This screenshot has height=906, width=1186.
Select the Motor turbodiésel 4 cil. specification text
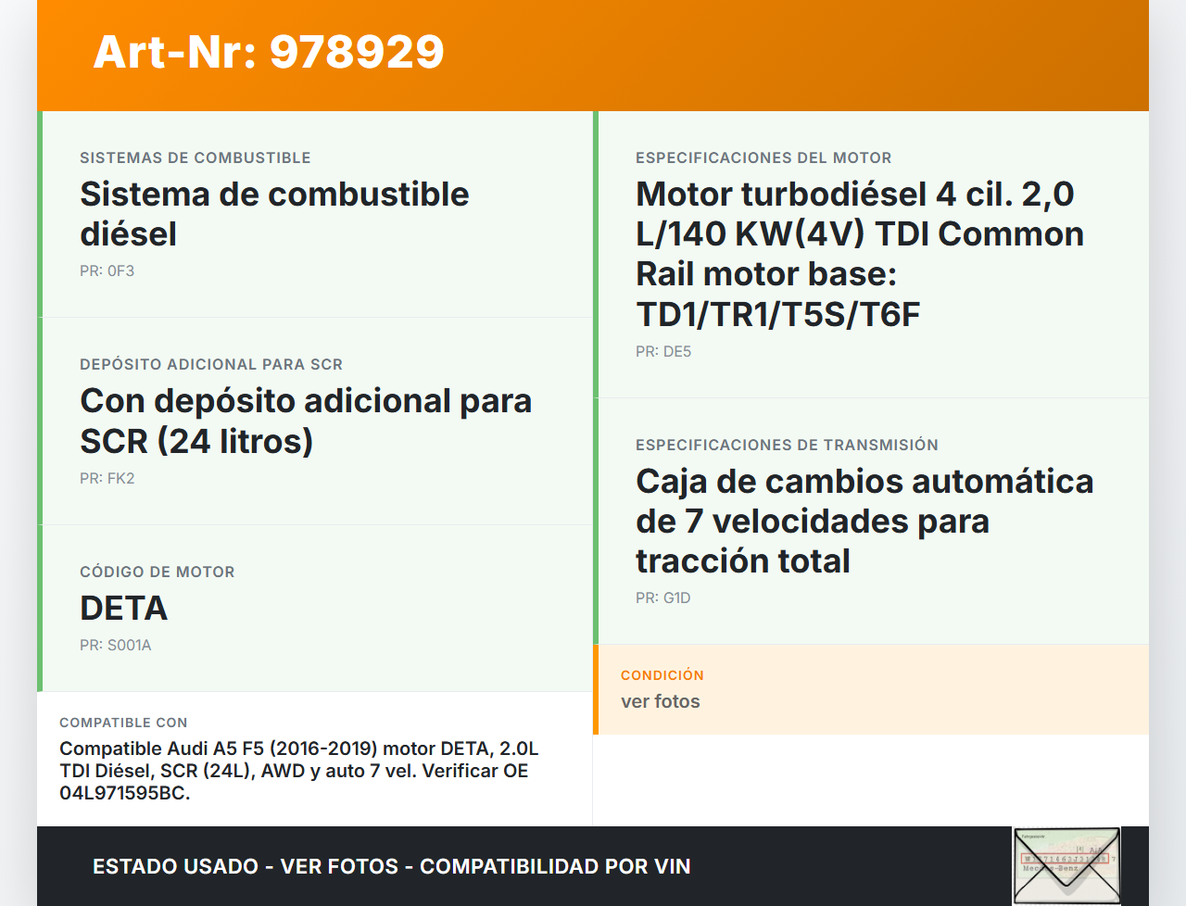click(x=859, y=254)
